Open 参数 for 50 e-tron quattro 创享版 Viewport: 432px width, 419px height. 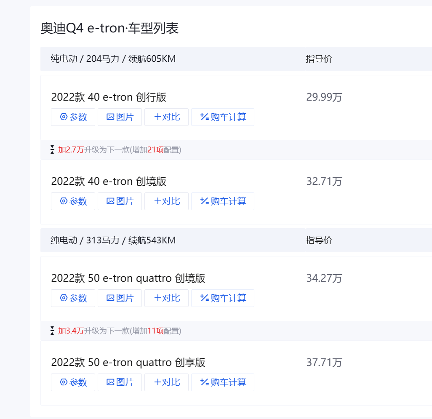[x=73, y=382]
